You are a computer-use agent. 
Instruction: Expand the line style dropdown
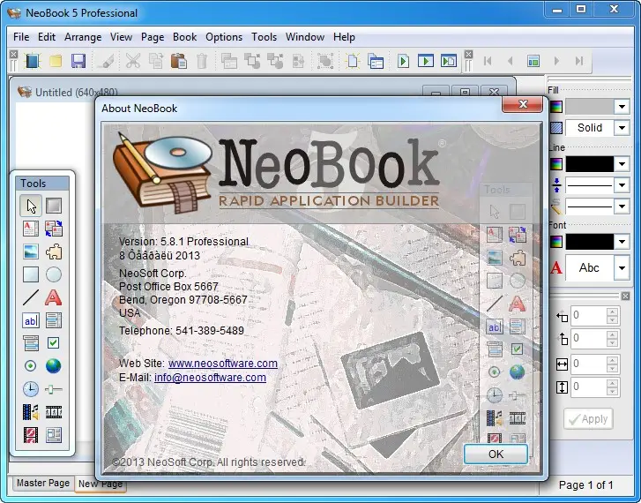622,206
